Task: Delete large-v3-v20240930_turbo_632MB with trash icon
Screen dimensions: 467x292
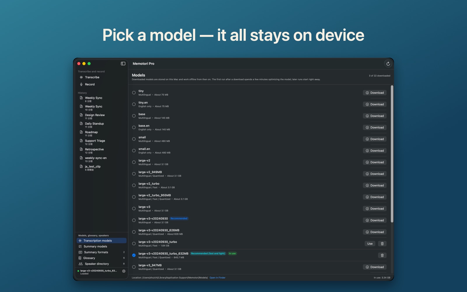Action: tap(382, 255)
